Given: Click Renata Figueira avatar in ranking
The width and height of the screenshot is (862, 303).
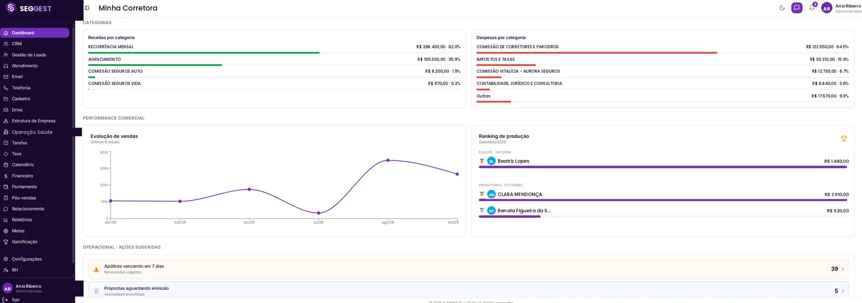Looking at the screenshot, I should [491, 210].
